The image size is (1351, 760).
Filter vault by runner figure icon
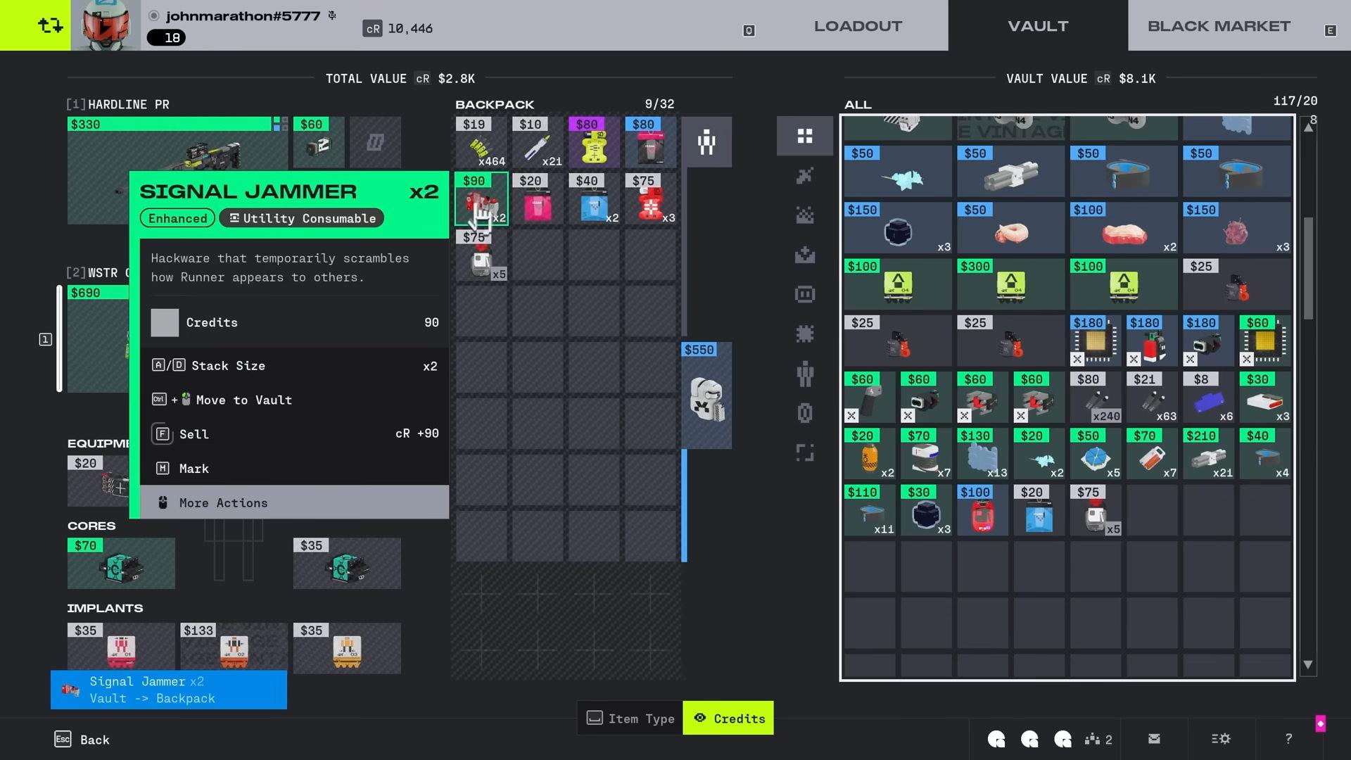pos(805,374)
